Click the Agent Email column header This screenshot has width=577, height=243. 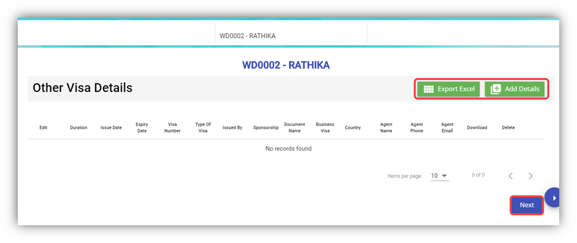(x=447, y=128)
